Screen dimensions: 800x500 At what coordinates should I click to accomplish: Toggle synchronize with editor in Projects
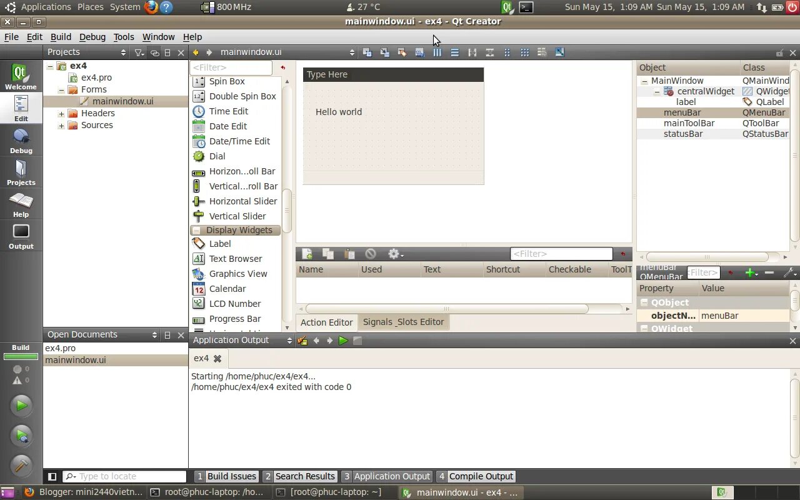pos(155,52)
